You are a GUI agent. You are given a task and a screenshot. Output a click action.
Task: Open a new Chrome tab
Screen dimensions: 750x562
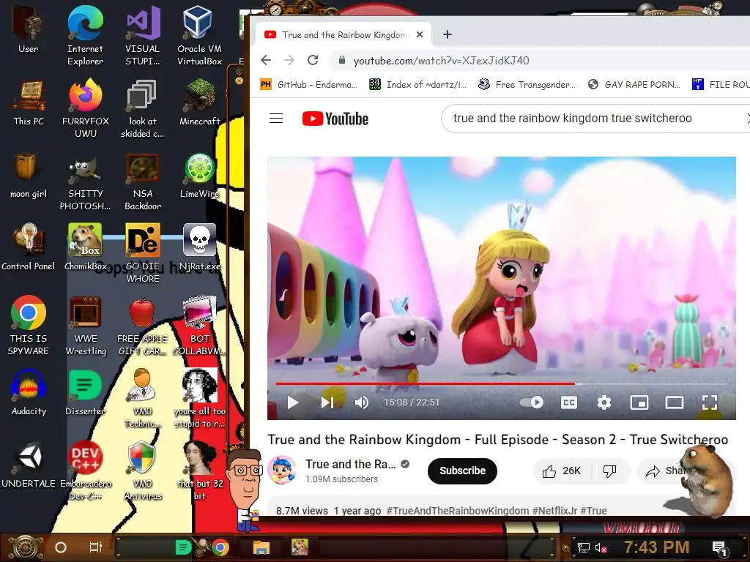tap(448, 34)
